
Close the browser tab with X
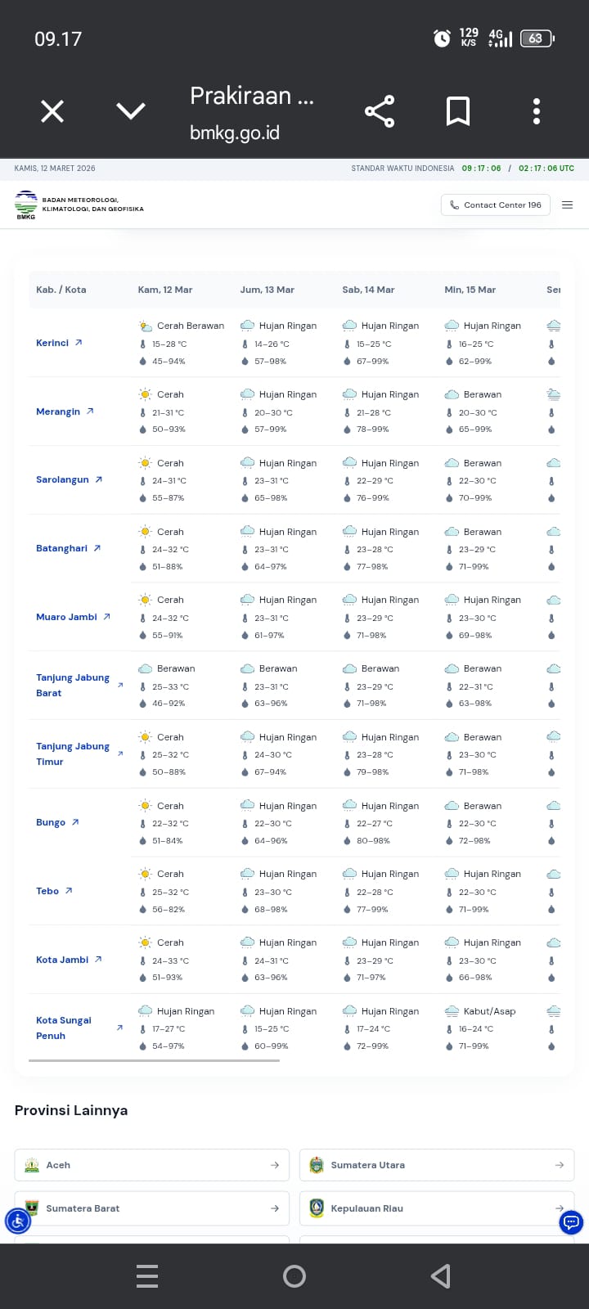pos(52,111)
